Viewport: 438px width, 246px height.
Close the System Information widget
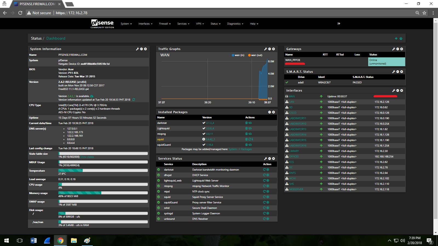pyautogui.click(x=145, y=49)
